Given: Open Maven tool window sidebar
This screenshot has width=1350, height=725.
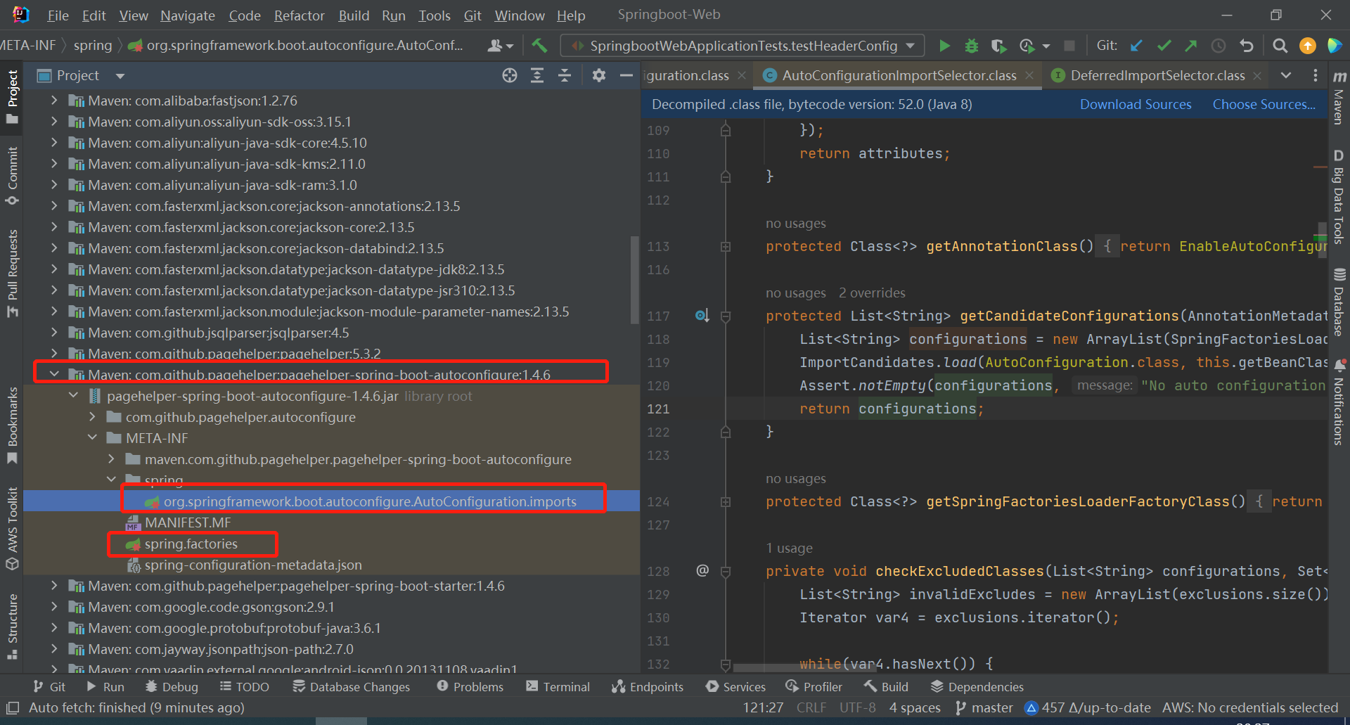Looking at the screenshot, I should (1339, 96).
